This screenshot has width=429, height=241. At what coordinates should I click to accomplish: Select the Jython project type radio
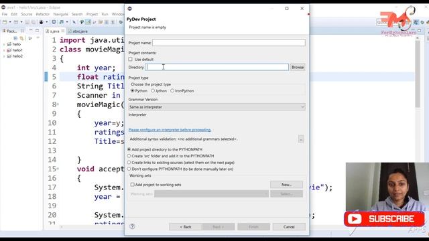point(153,91)
